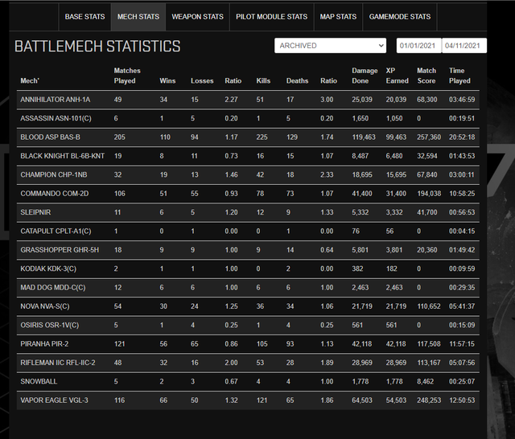Image resolution: width=515 pixels, height=439 pixels.
Task: Select MAD DOG MDD-C(C) mech name
Action: pyautogui.click(x=53, y=288)
